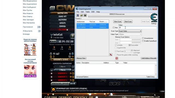Click the middle contract star icon
The height and width of the screenshot is (98, 175).
62,47
